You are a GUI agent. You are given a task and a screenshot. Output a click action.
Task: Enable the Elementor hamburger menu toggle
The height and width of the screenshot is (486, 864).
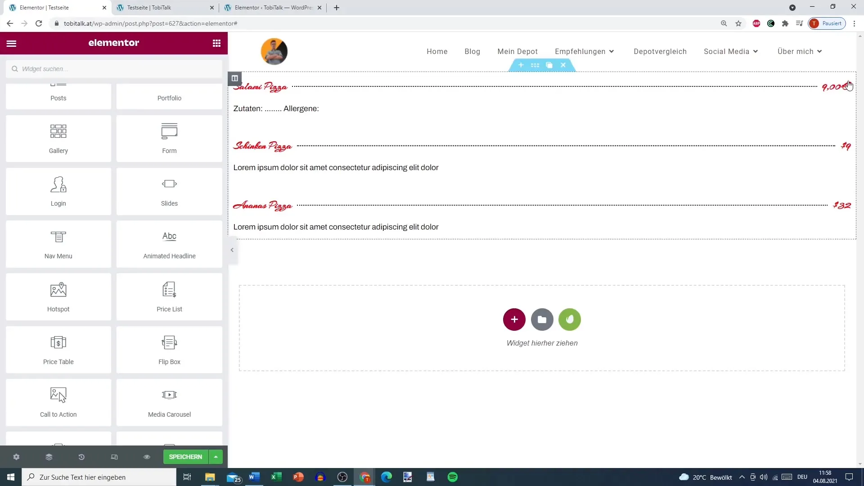(11, 43)
